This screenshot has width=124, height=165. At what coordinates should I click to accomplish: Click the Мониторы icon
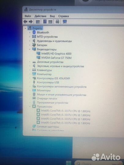click(x=34, y=90)
